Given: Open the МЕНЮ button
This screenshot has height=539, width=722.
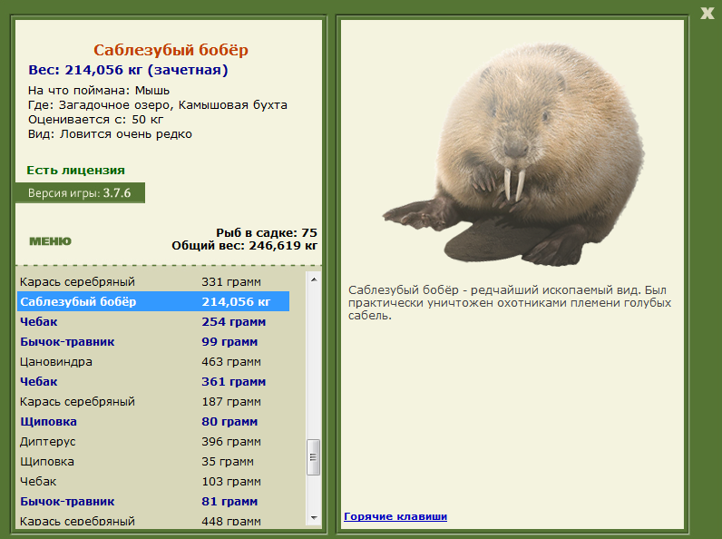Looking at the screenshot, I should click(x=50, y=241).
